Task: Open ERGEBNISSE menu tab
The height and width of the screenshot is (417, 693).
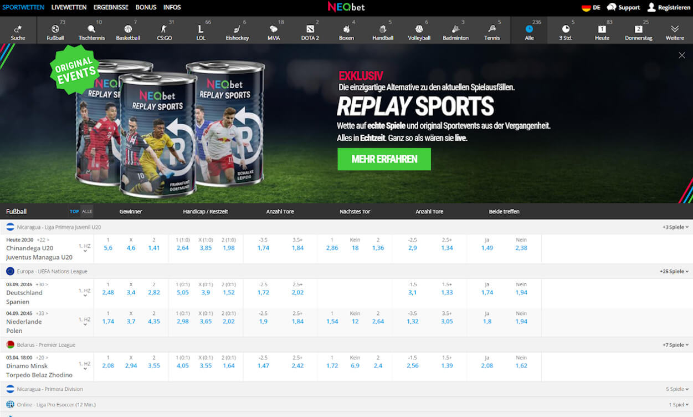Action: tap(111, 8)
